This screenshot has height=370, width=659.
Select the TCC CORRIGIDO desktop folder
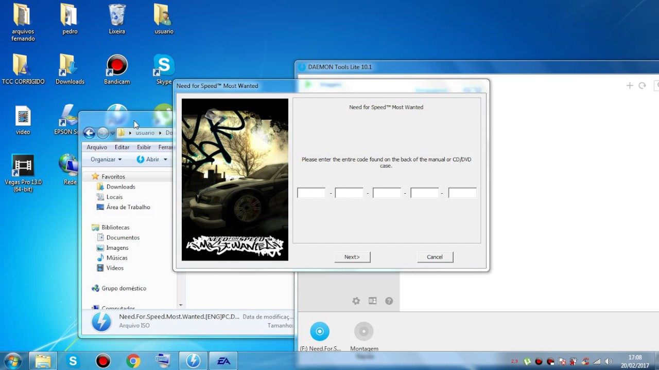point(23,69)
